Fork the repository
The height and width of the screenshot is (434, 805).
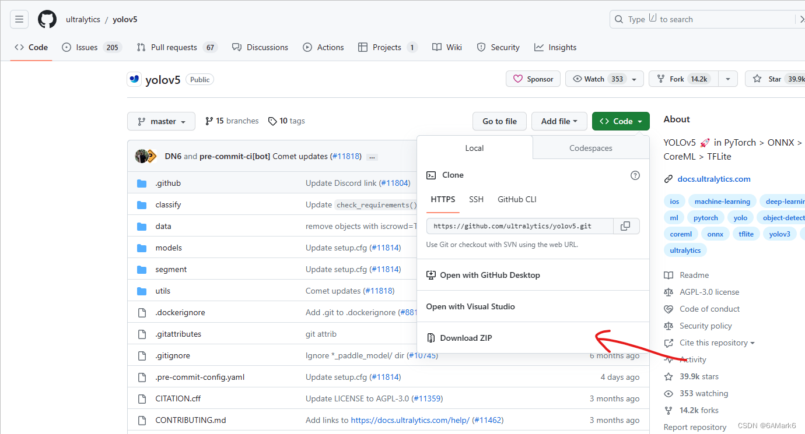(684, 79)
